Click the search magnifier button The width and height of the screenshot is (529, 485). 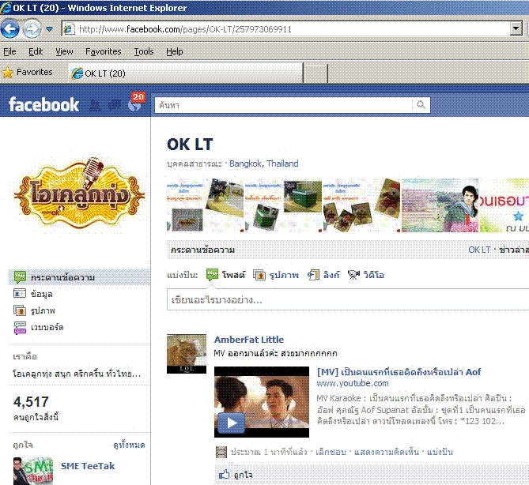[x=421, y=105]
